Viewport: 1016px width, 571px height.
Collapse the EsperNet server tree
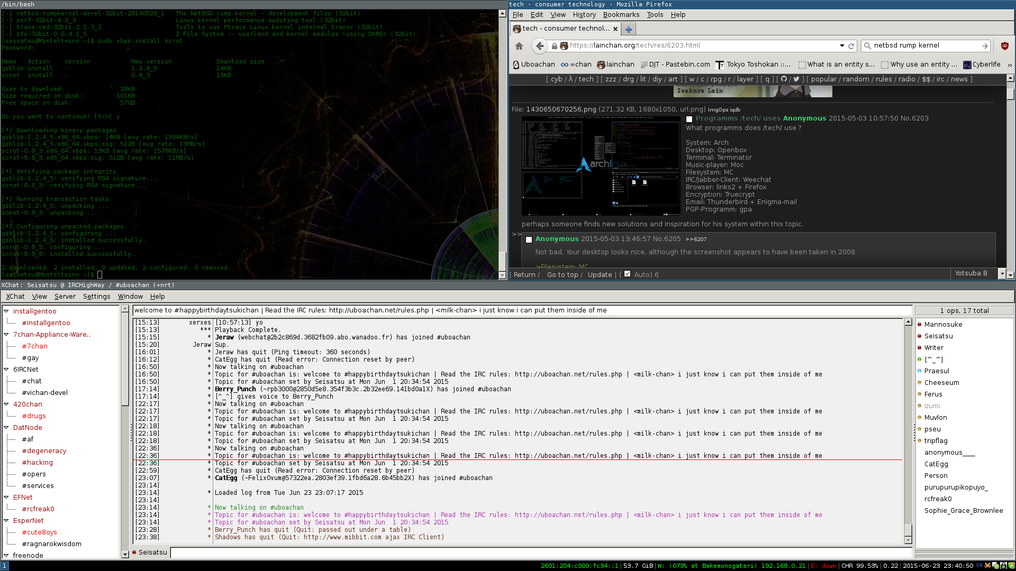[x=6, y=521]
